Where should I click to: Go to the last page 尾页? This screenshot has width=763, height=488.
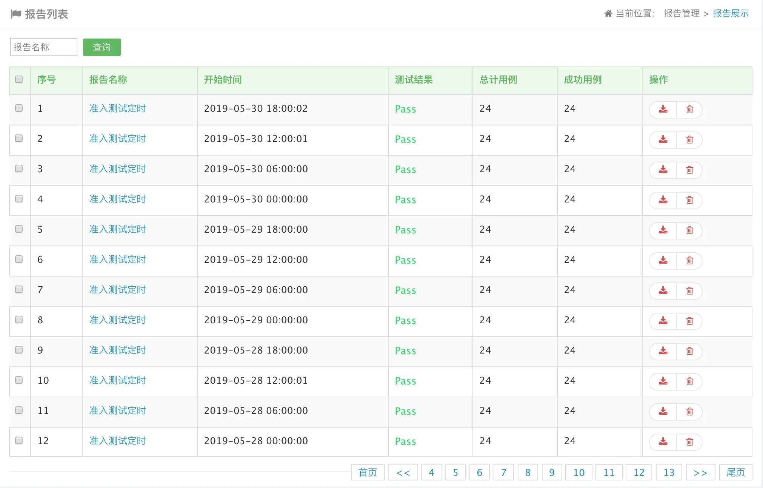[735, 473]
